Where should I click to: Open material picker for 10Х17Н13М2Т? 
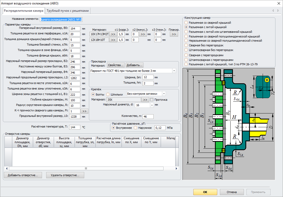click(x=113, y=34)
